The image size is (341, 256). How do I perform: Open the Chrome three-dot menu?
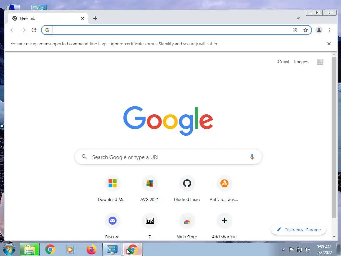[x=330, y=30]
